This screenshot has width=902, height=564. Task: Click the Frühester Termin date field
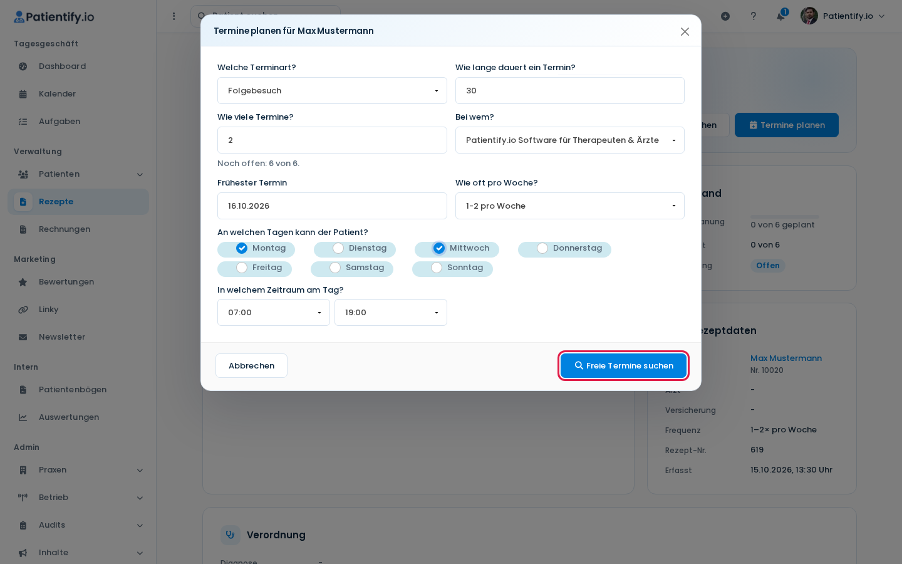click(x=332, y=206)
